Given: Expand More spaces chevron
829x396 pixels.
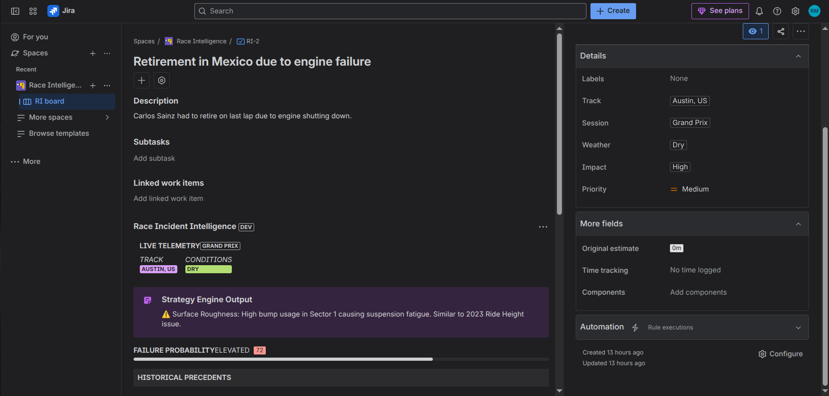Looking at the screenshot, I should tap(107, 117).
